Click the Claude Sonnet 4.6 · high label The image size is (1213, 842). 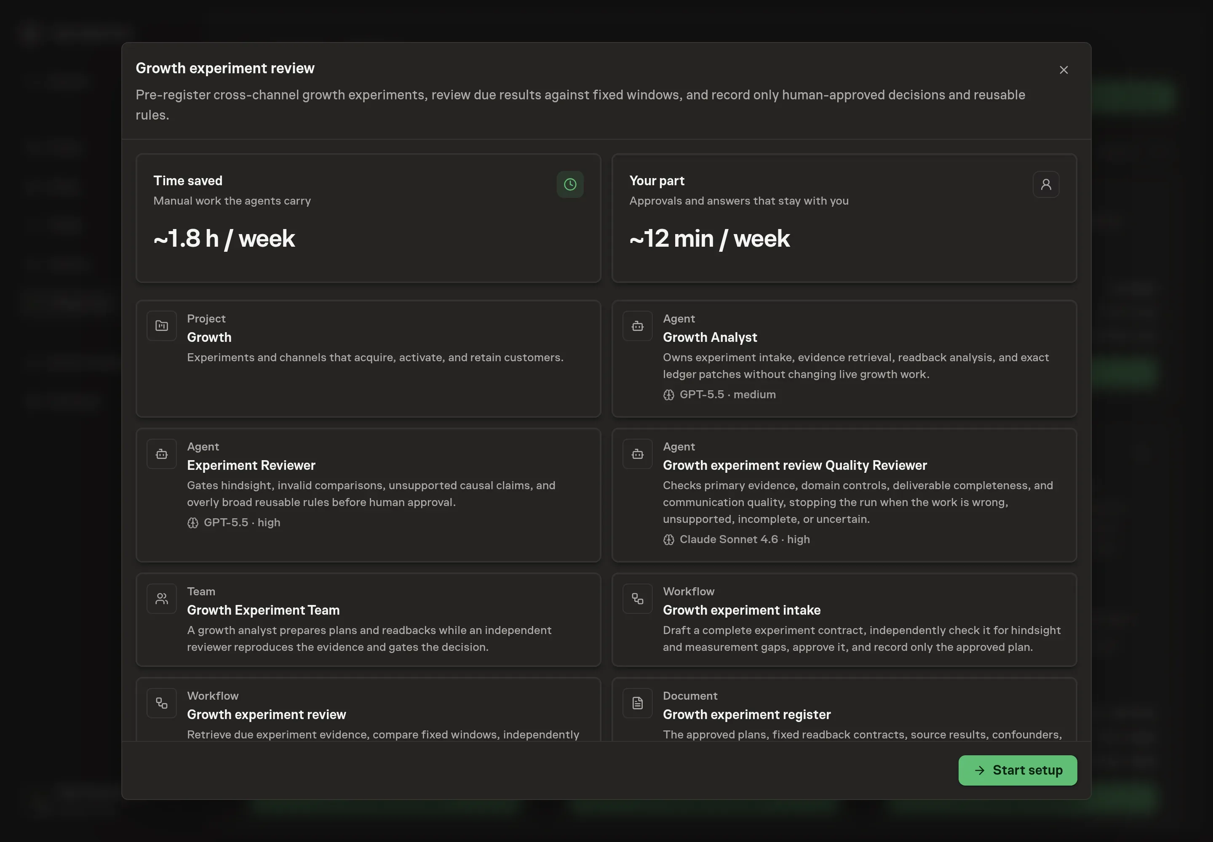(744, 539)
